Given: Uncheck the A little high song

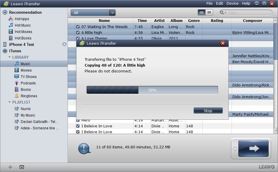Looking at the screenshot, I should click(78, 33).
